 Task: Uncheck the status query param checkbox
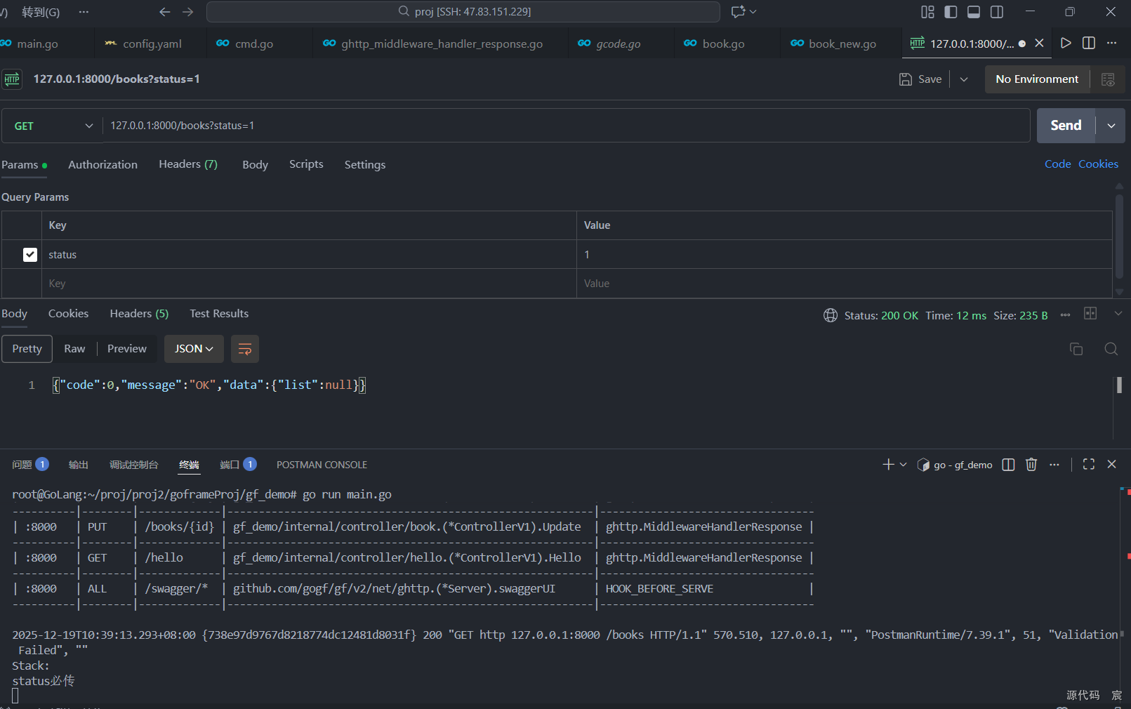30,255
